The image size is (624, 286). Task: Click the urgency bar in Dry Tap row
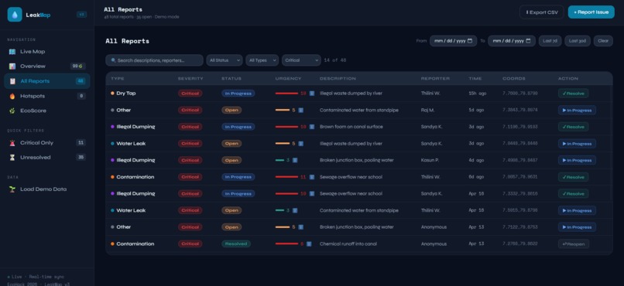[286, 94]
